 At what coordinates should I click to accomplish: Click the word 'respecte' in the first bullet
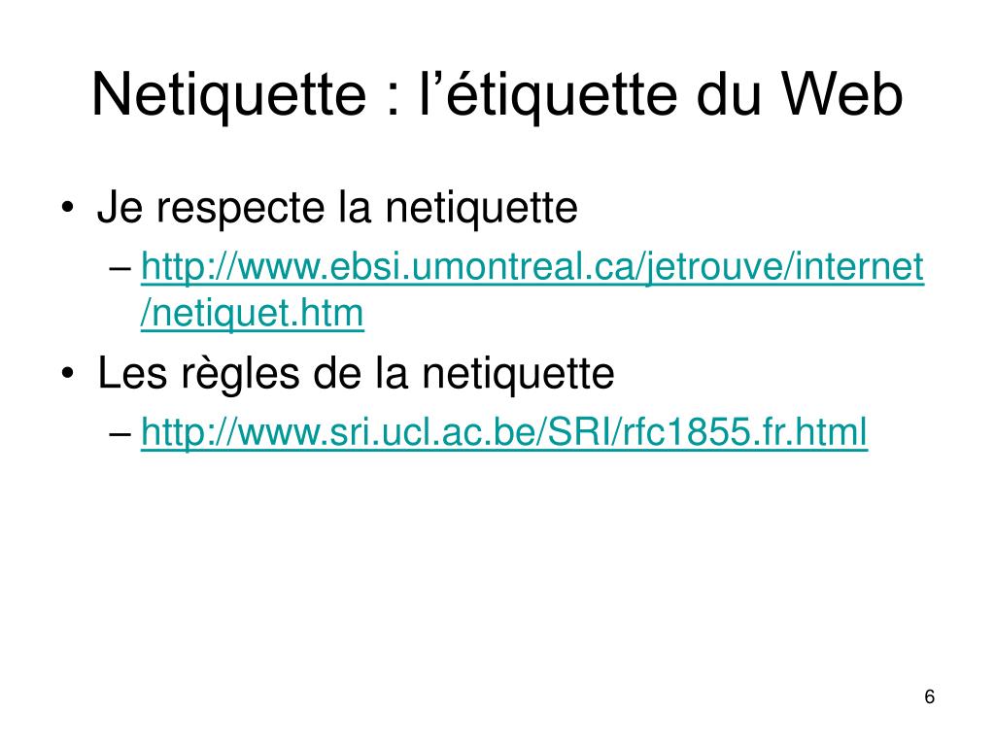click(241, 211)
